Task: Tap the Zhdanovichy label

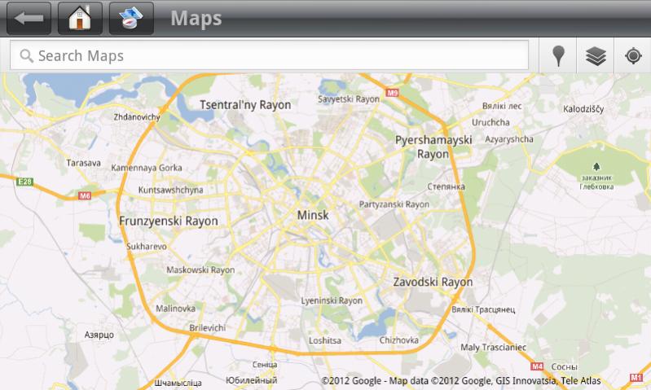Action: point(137,117)
